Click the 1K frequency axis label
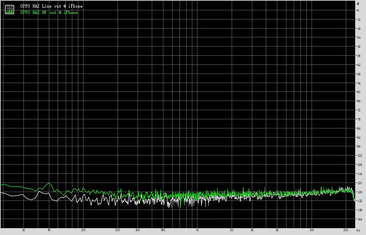Screen dimensions: 366x235 198,230
